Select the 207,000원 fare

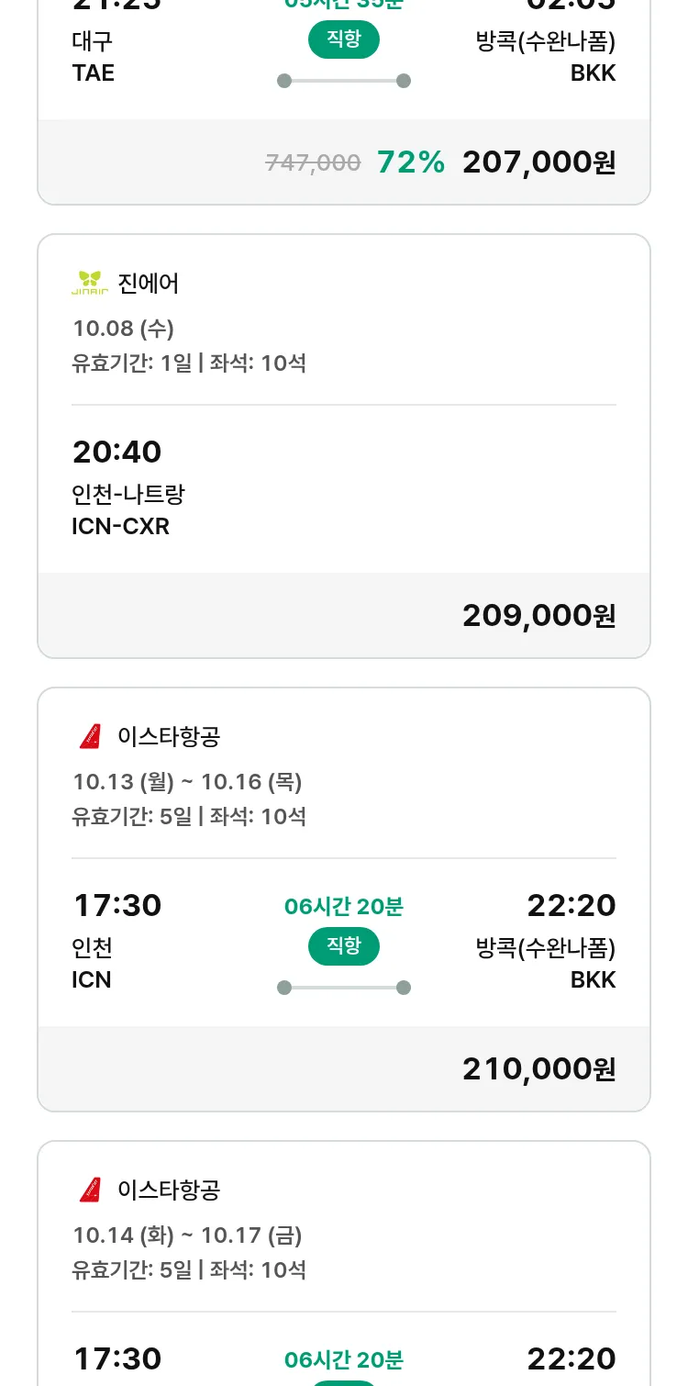click(x=538, y=162)
